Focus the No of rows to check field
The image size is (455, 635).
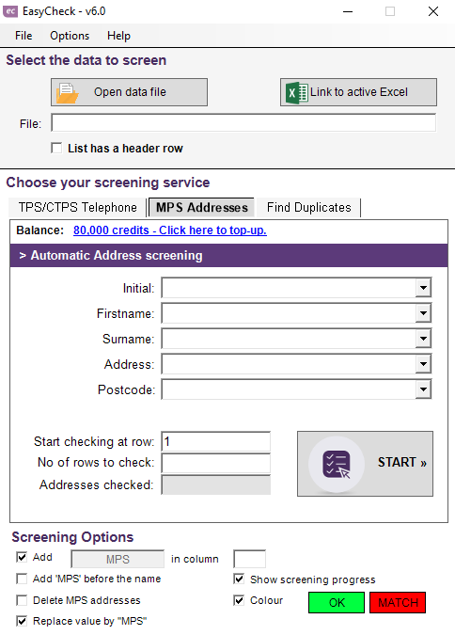[x=216, y=463]
